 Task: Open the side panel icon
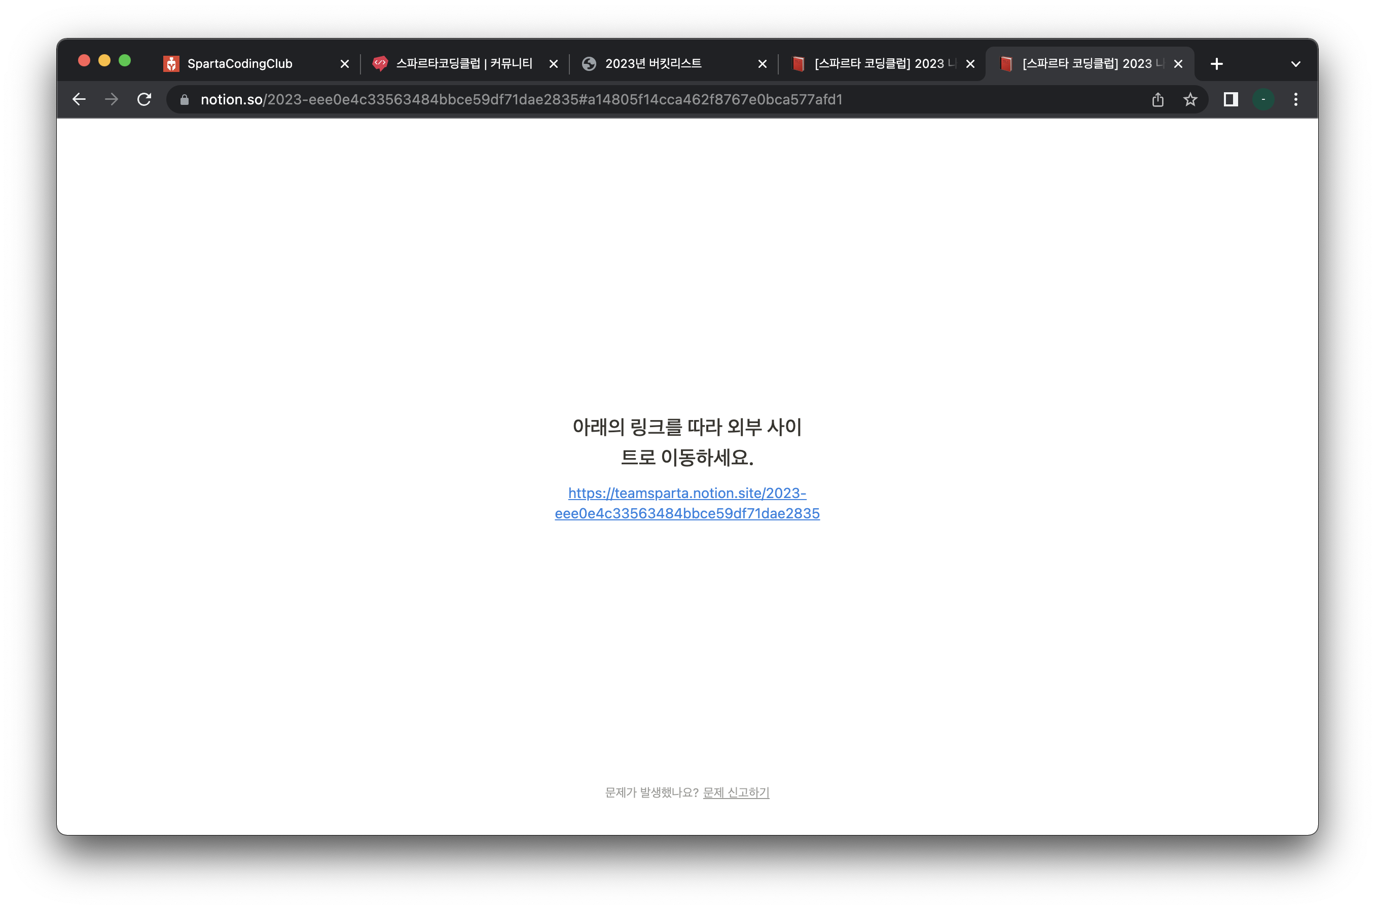coord(1231,100)
